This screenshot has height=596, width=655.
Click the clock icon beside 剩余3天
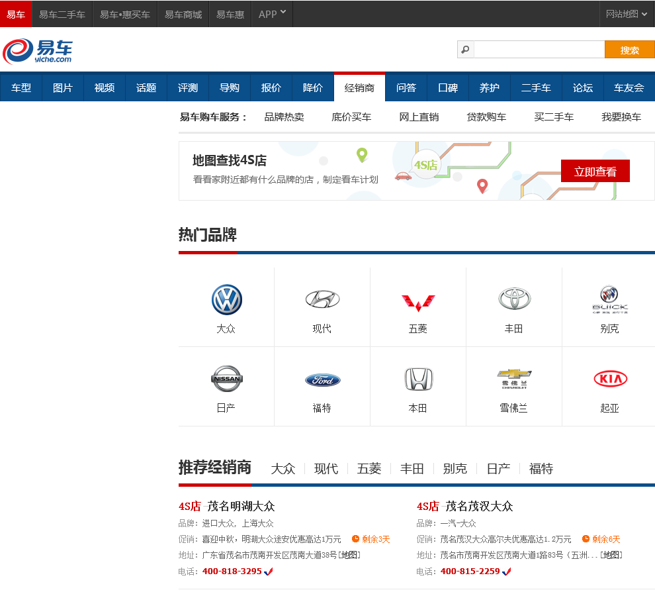click(x=355, y=538)
